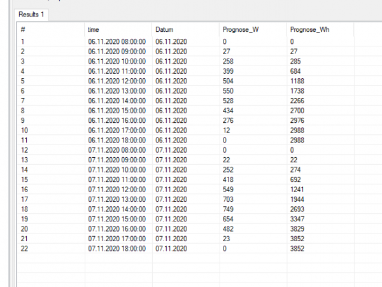Viewport: 382px width, 287px height.
Task: Click the time cell 06.11.2020 12:00:00
Action: point(117,81)
